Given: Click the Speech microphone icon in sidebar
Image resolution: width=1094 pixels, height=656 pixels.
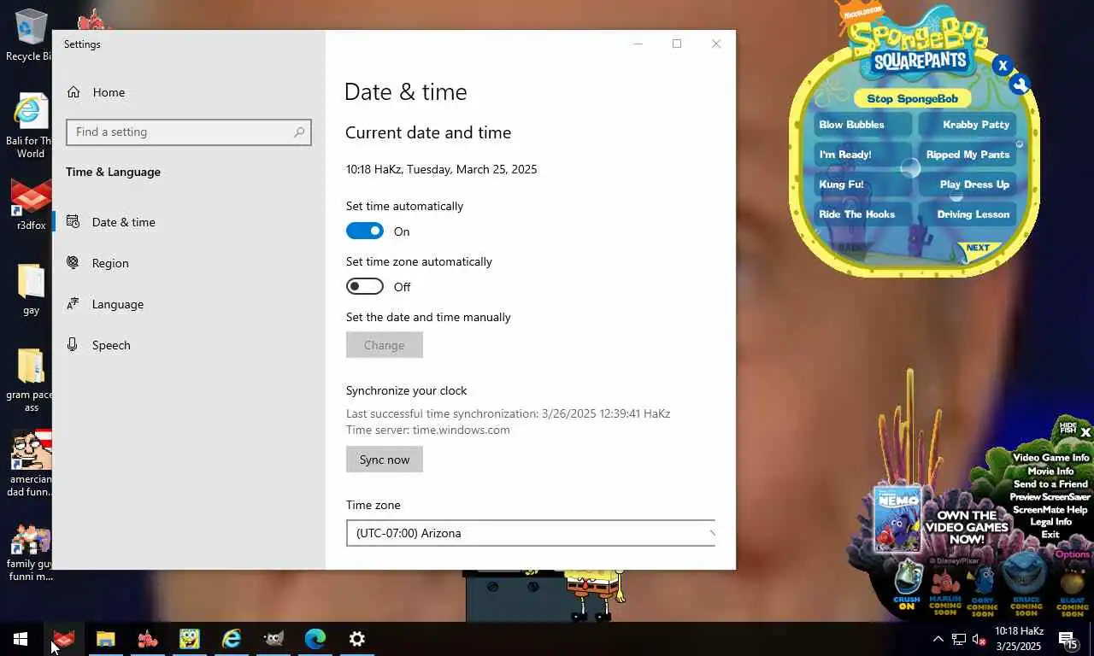Looking at the screenshot, I should coord(74,345).
